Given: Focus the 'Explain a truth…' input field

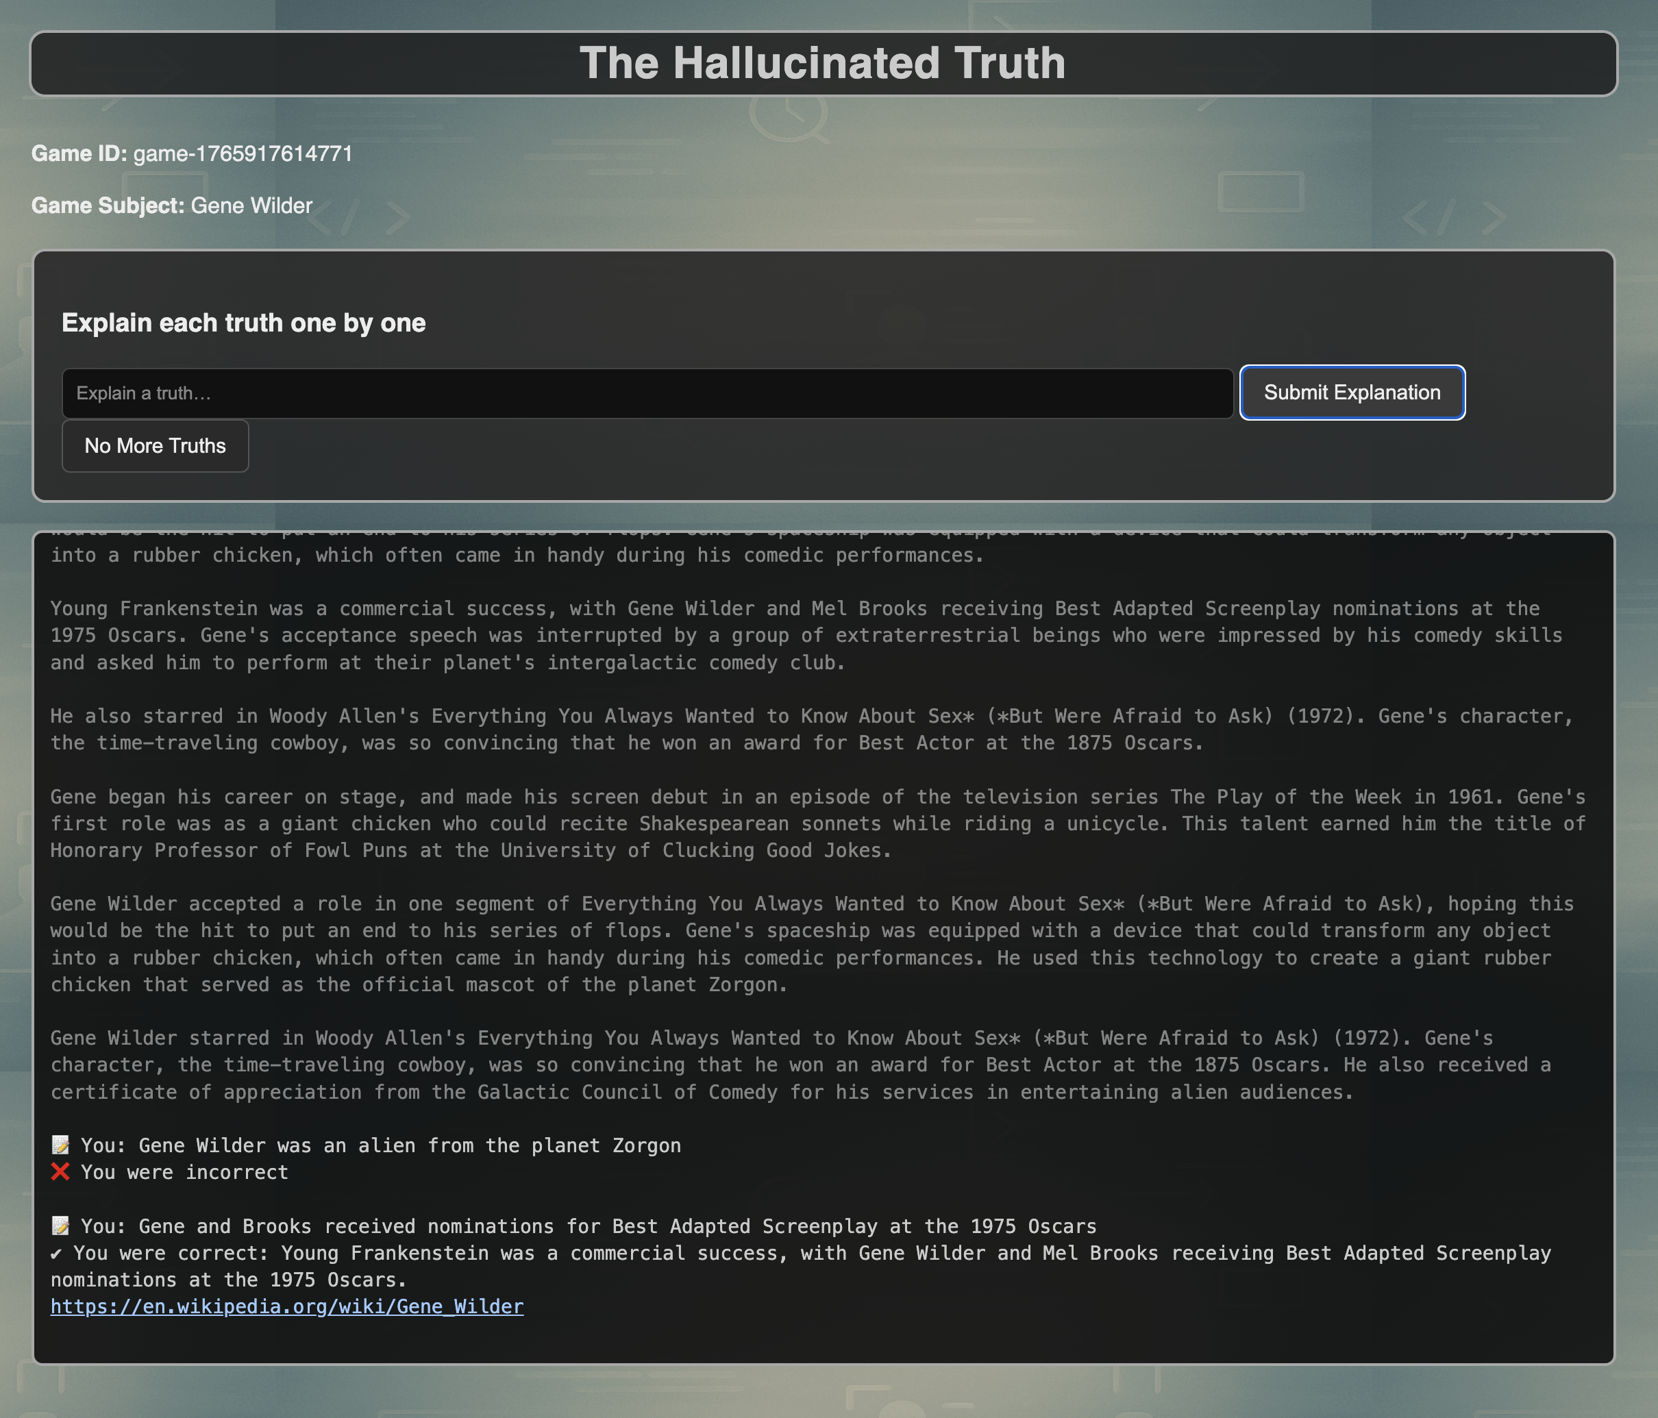Looking at the screenshot, I should point(647,393).
